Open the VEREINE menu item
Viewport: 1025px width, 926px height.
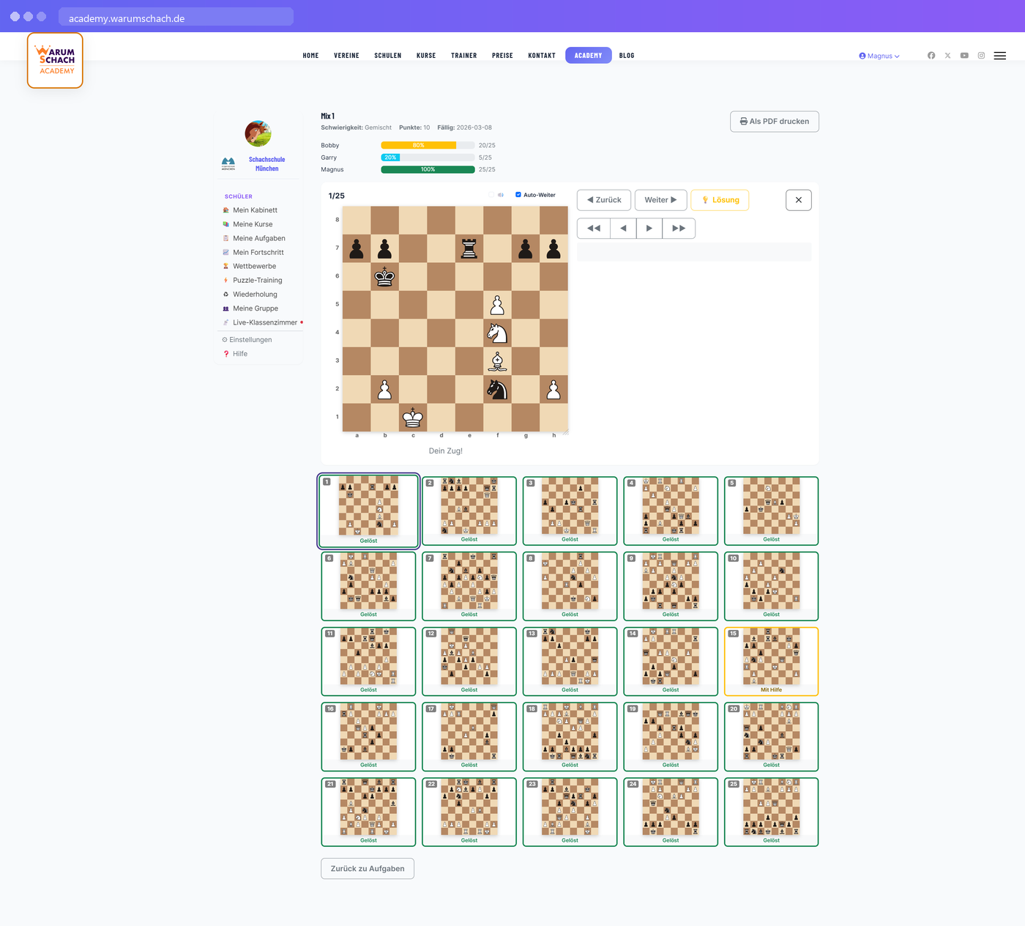346,56
